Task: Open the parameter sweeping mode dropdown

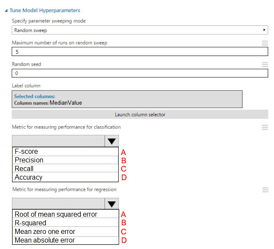Action: (140, 31)
